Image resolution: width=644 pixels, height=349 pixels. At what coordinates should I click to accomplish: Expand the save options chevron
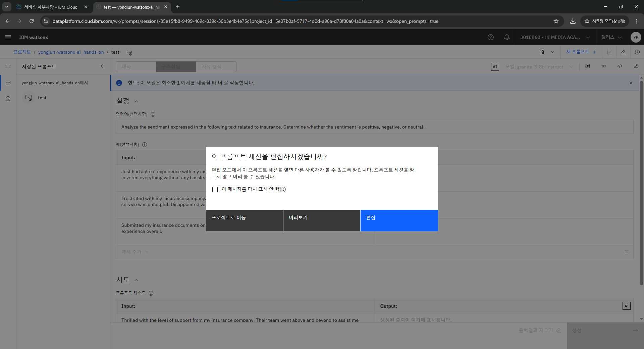[552, 52]
